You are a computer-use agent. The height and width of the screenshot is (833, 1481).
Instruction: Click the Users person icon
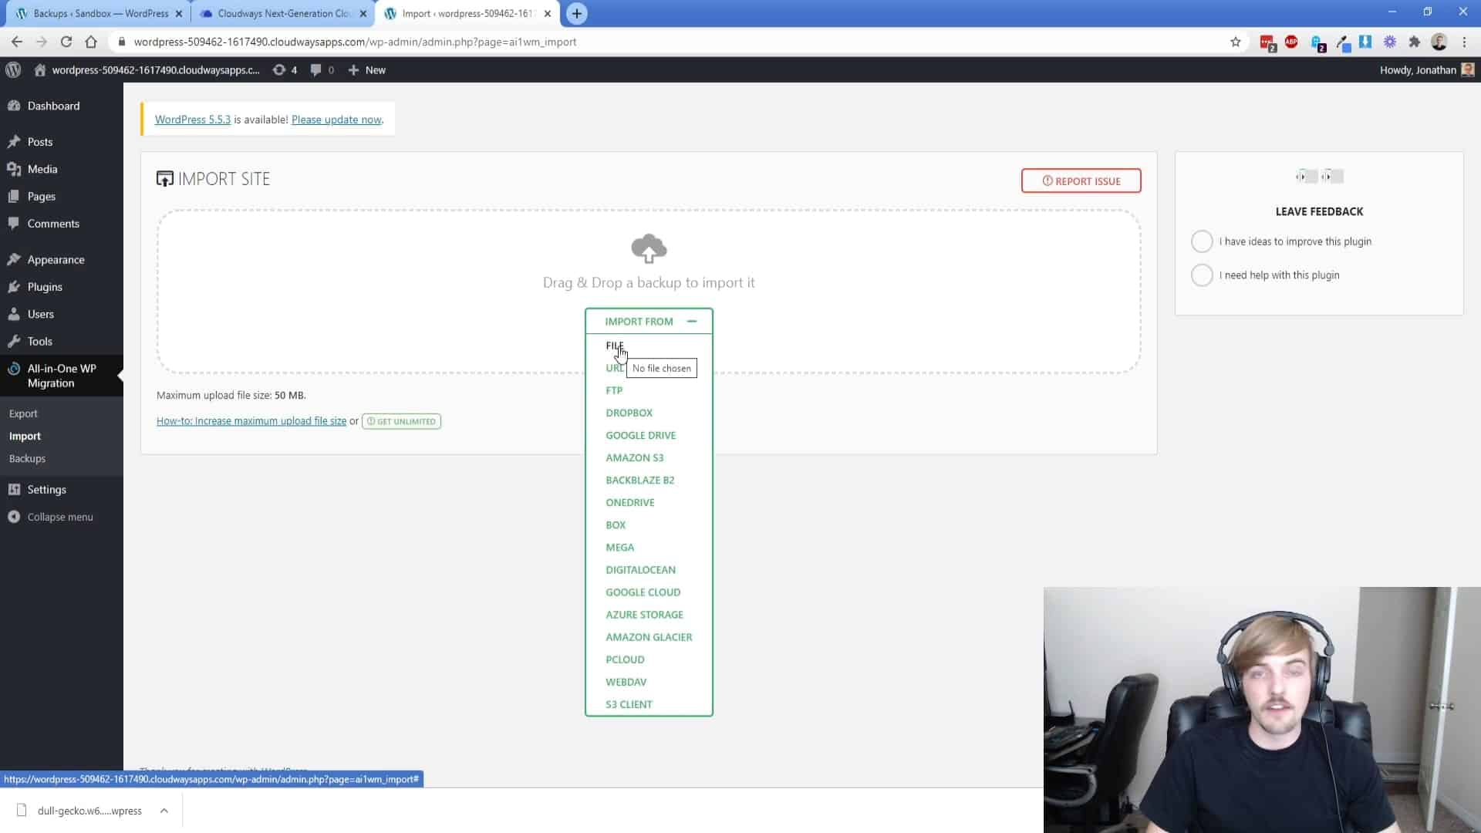tap(14, 314)
